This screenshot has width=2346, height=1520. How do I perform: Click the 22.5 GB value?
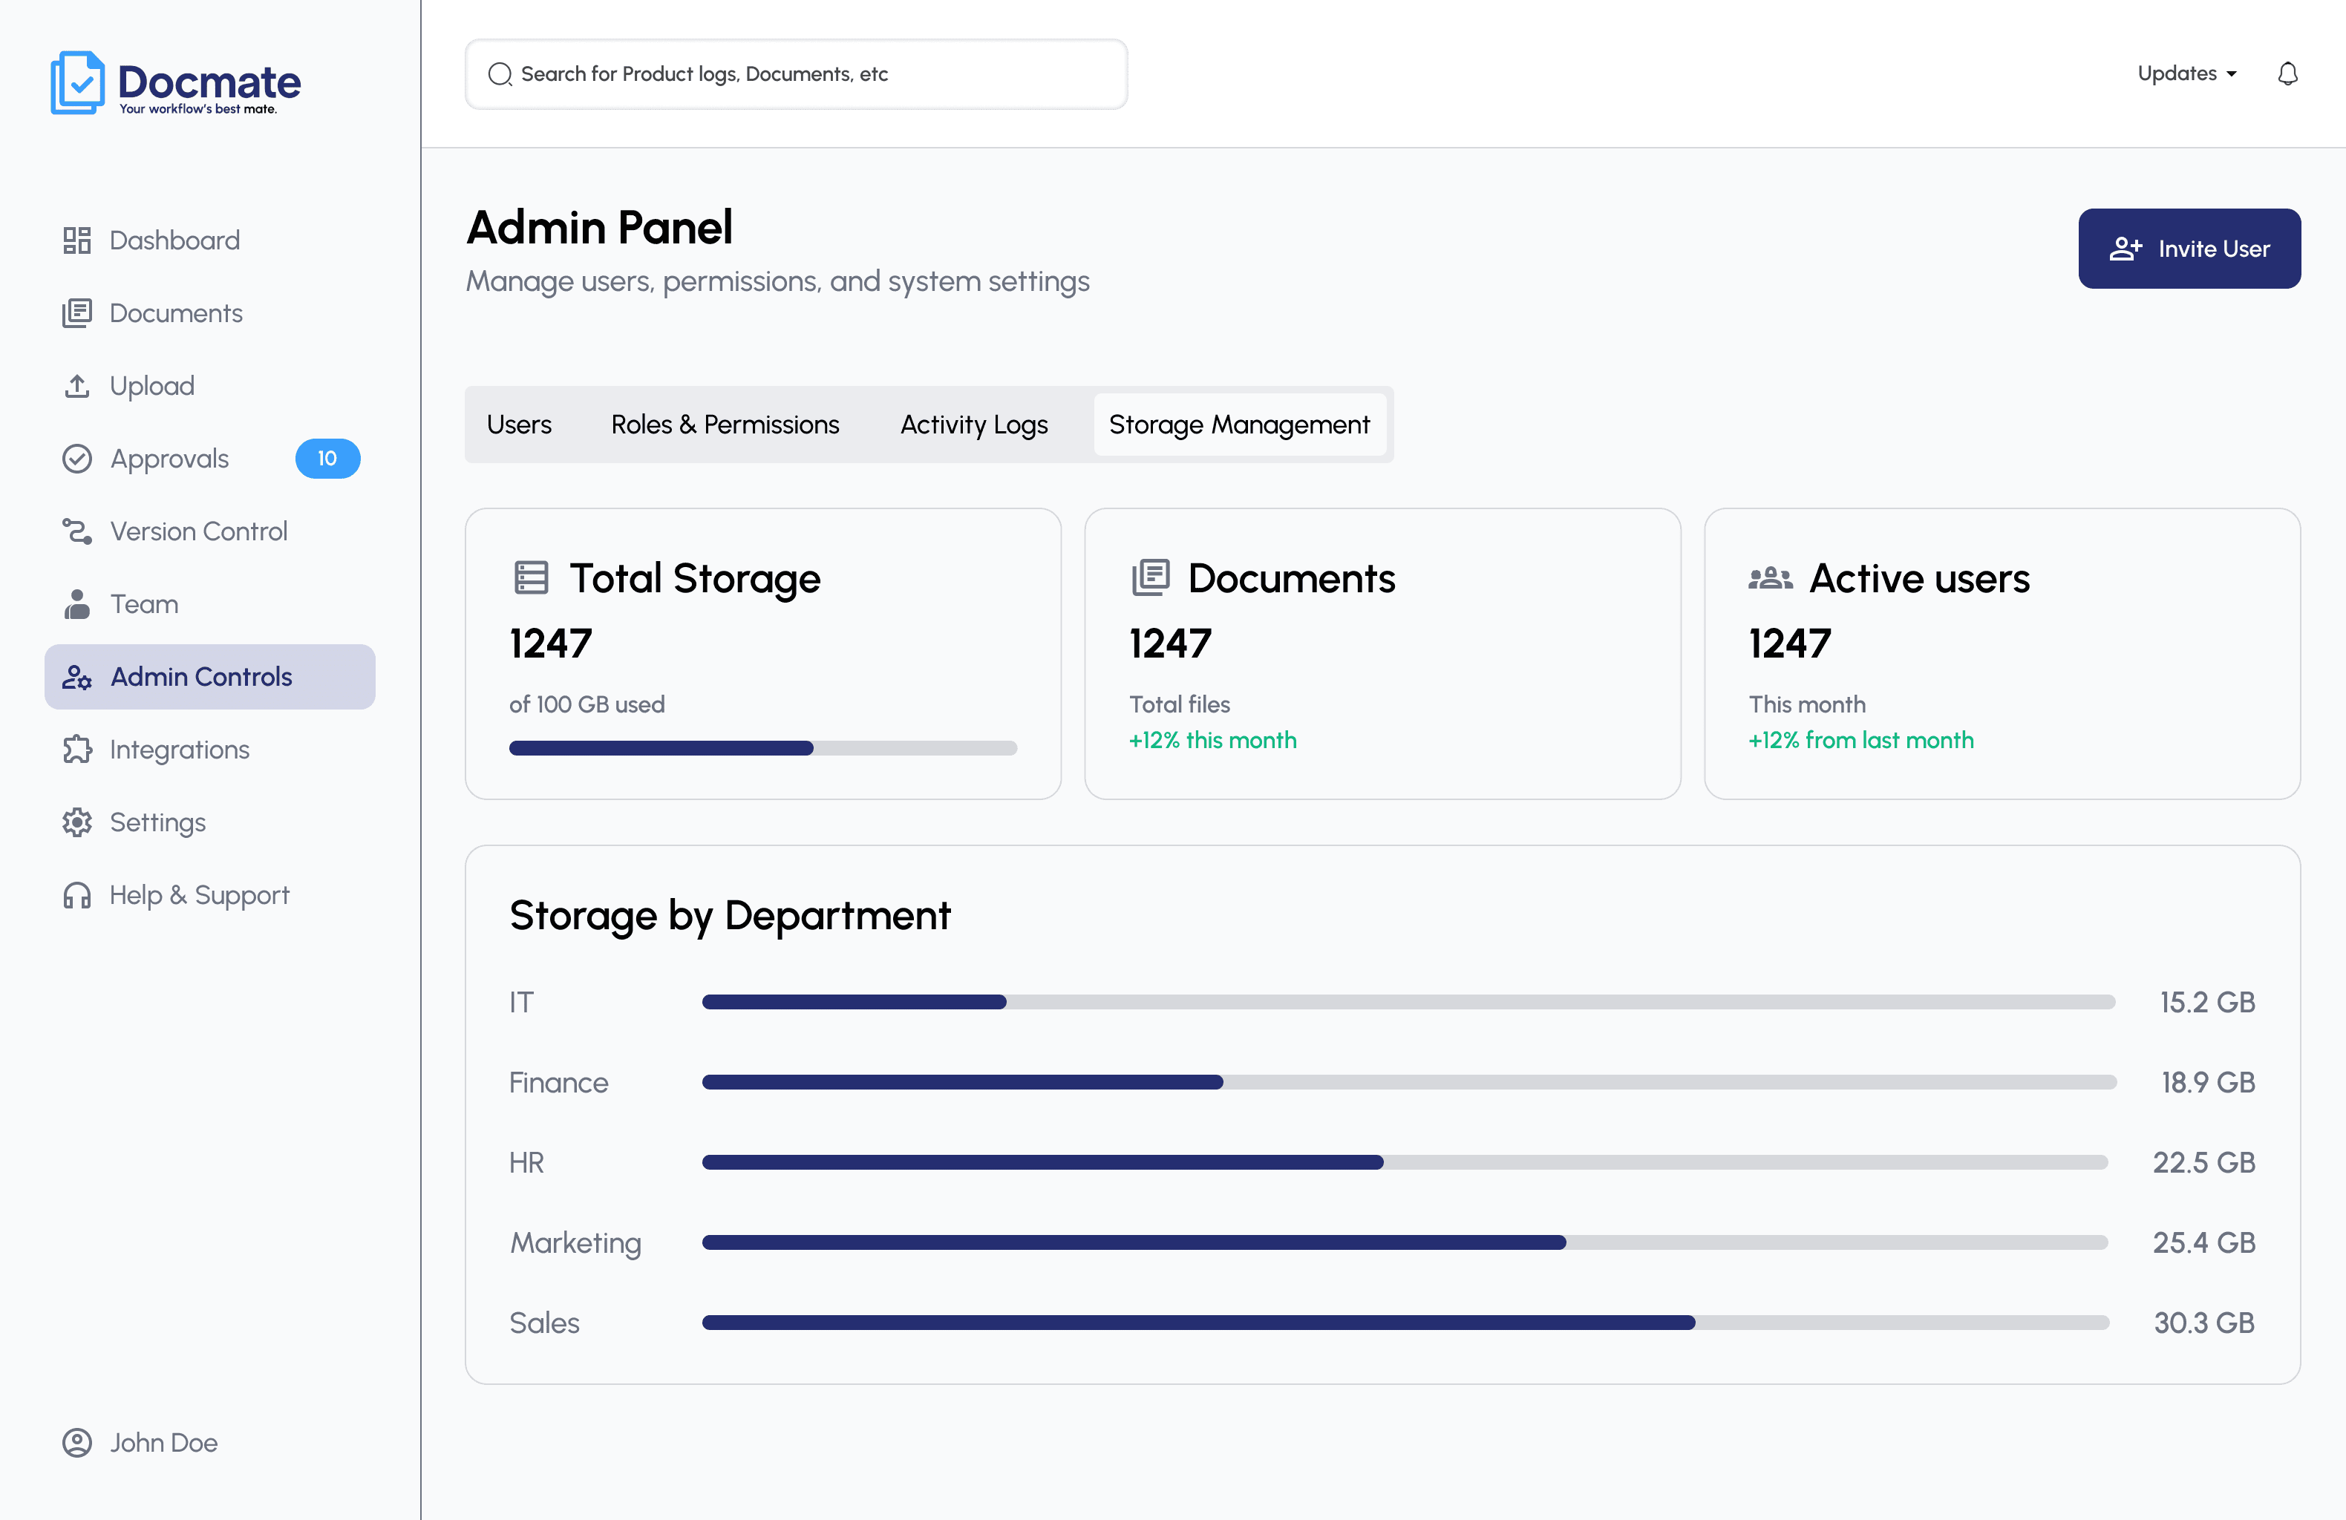pyautogui.click(x=2204, y=1163)
